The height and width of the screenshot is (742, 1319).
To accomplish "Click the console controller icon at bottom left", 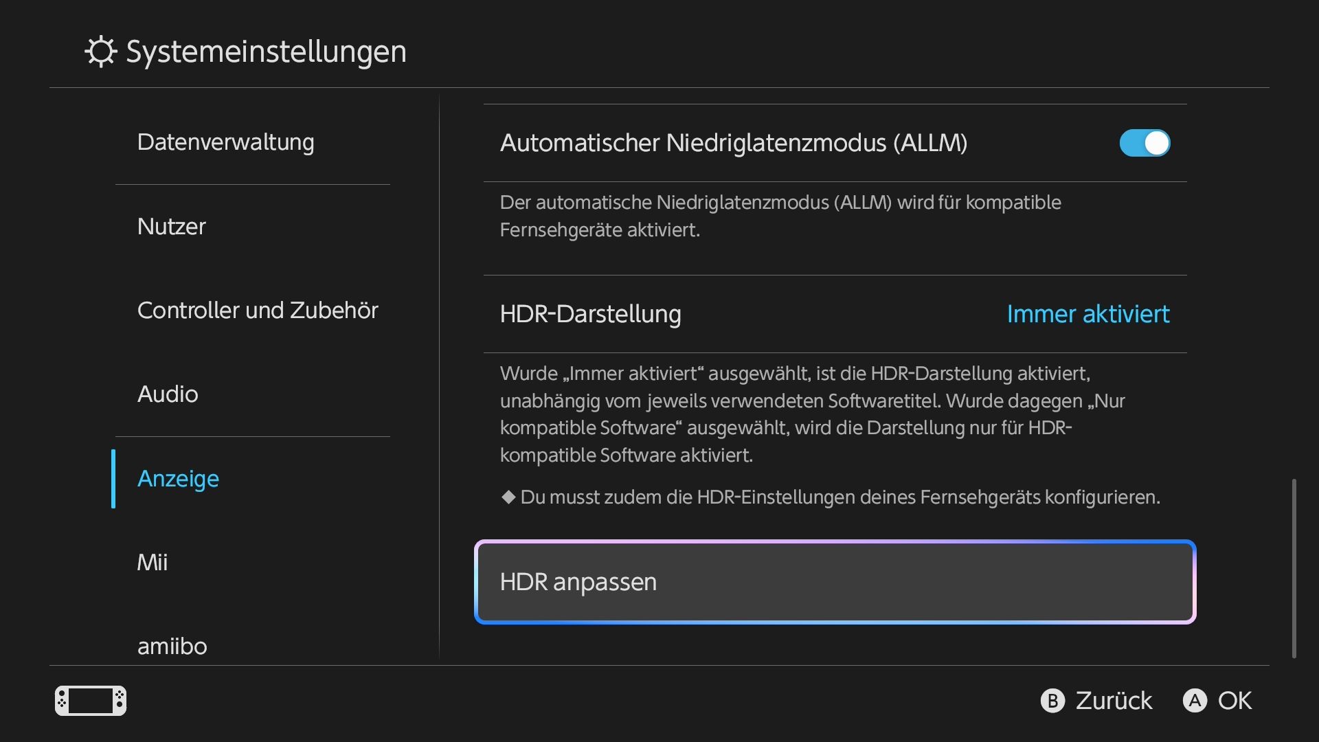I will click(x=91, y=701).
